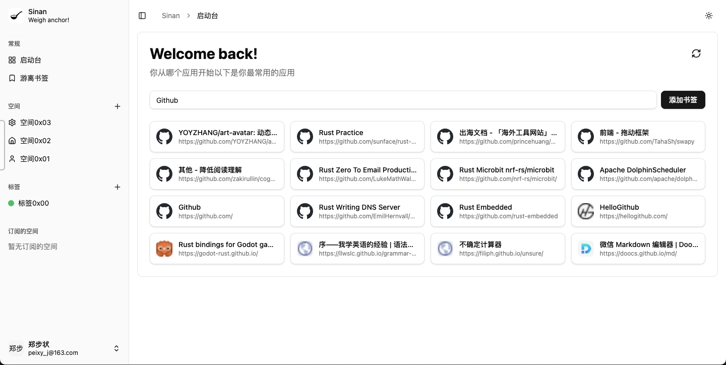Click the Sinan app logo icon

16,16
